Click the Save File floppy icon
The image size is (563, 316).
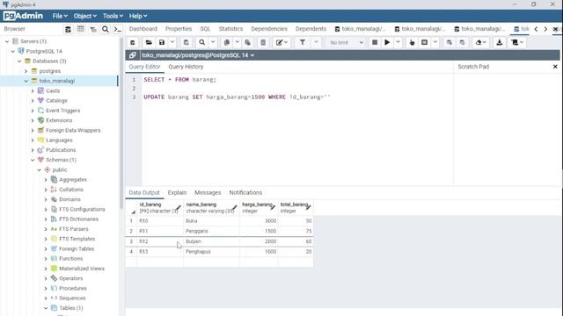[x=162, y=42]
